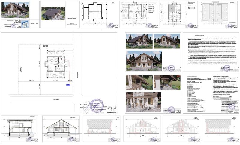
Task: Open the stone-column balcony close-up render
Action: pyautogui.click(x=139, y=82)
